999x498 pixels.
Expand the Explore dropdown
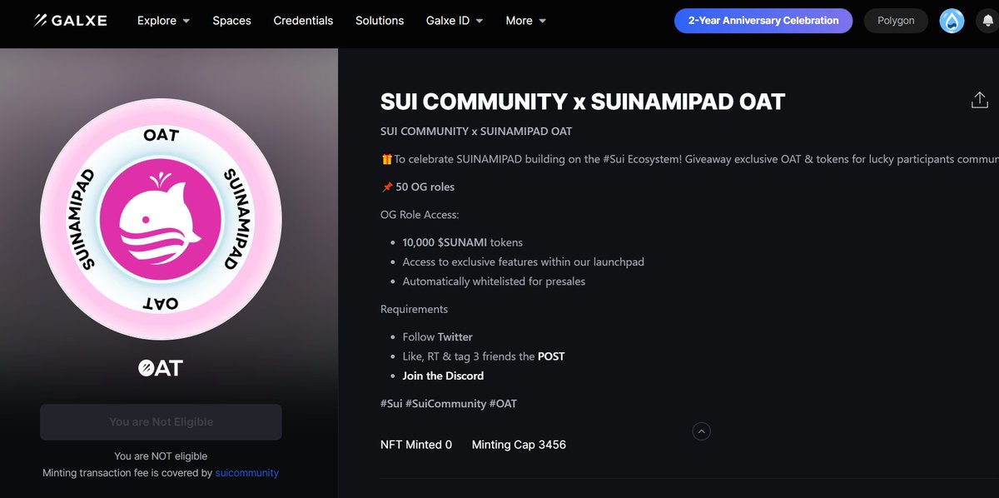pos(162,21)
